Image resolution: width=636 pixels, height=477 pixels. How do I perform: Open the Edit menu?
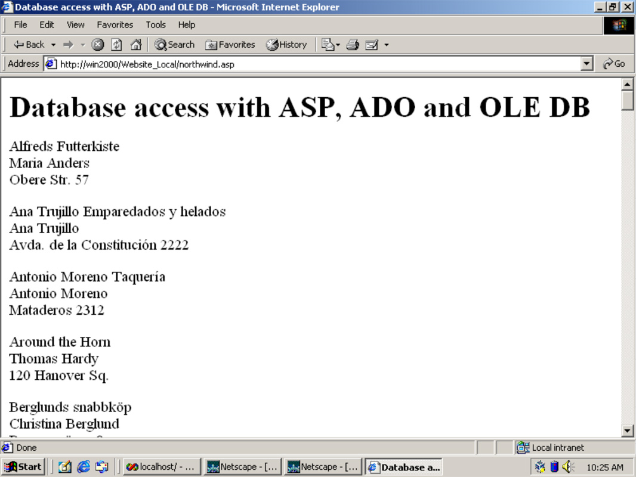[47, 24]
